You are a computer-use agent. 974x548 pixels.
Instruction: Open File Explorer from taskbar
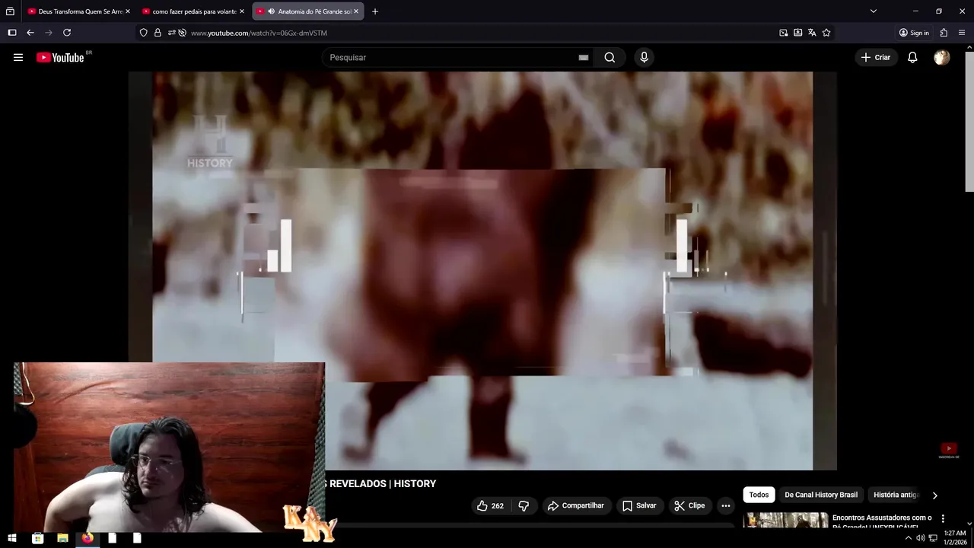click(62, 538)
